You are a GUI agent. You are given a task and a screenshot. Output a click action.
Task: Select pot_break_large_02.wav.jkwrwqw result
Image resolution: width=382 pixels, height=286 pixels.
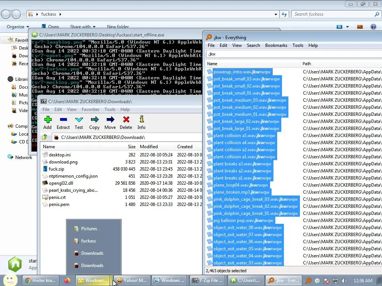[246, 121]
